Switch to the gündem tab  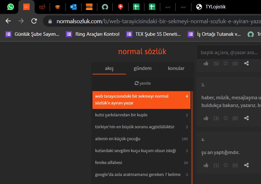pos(142,68)
